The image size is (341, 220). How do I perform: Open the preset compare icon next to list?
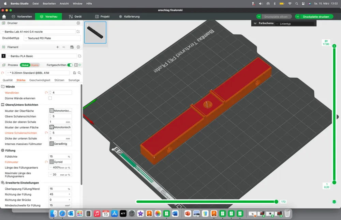pos(80,65)
